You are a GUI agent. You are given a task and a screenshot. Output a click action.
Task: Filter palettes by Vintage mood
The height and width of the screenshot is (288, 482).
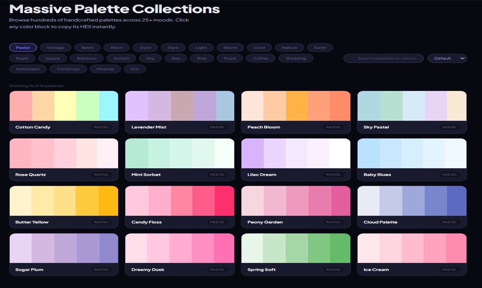coord(55,47)
